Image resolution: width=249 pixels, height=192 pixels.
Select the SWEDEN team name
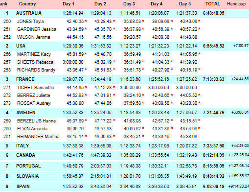click(26, 113)
